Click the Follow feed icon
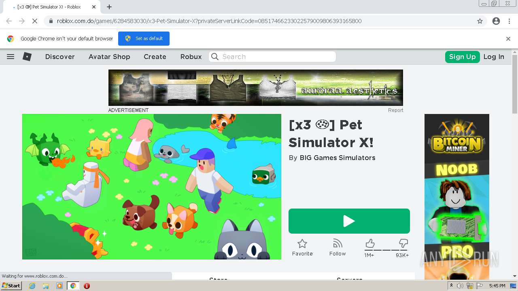 coord(338,243)
